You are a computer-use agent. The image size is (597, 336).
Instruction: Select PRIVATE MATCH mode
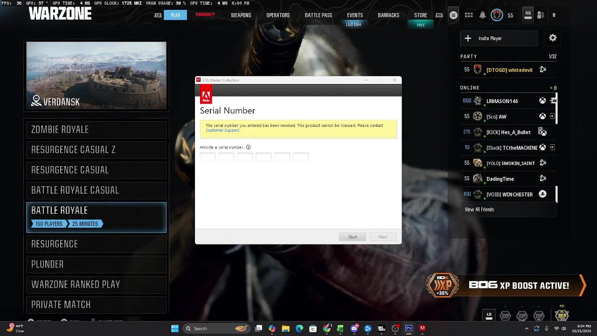tap(96, 305)
